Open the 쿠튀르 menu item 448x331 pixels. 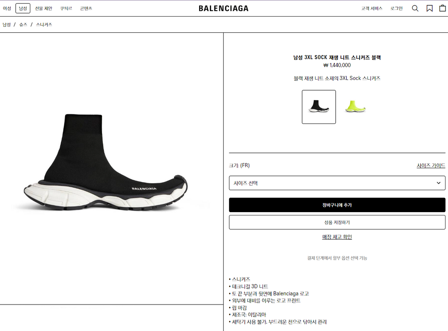coord(66,8)
